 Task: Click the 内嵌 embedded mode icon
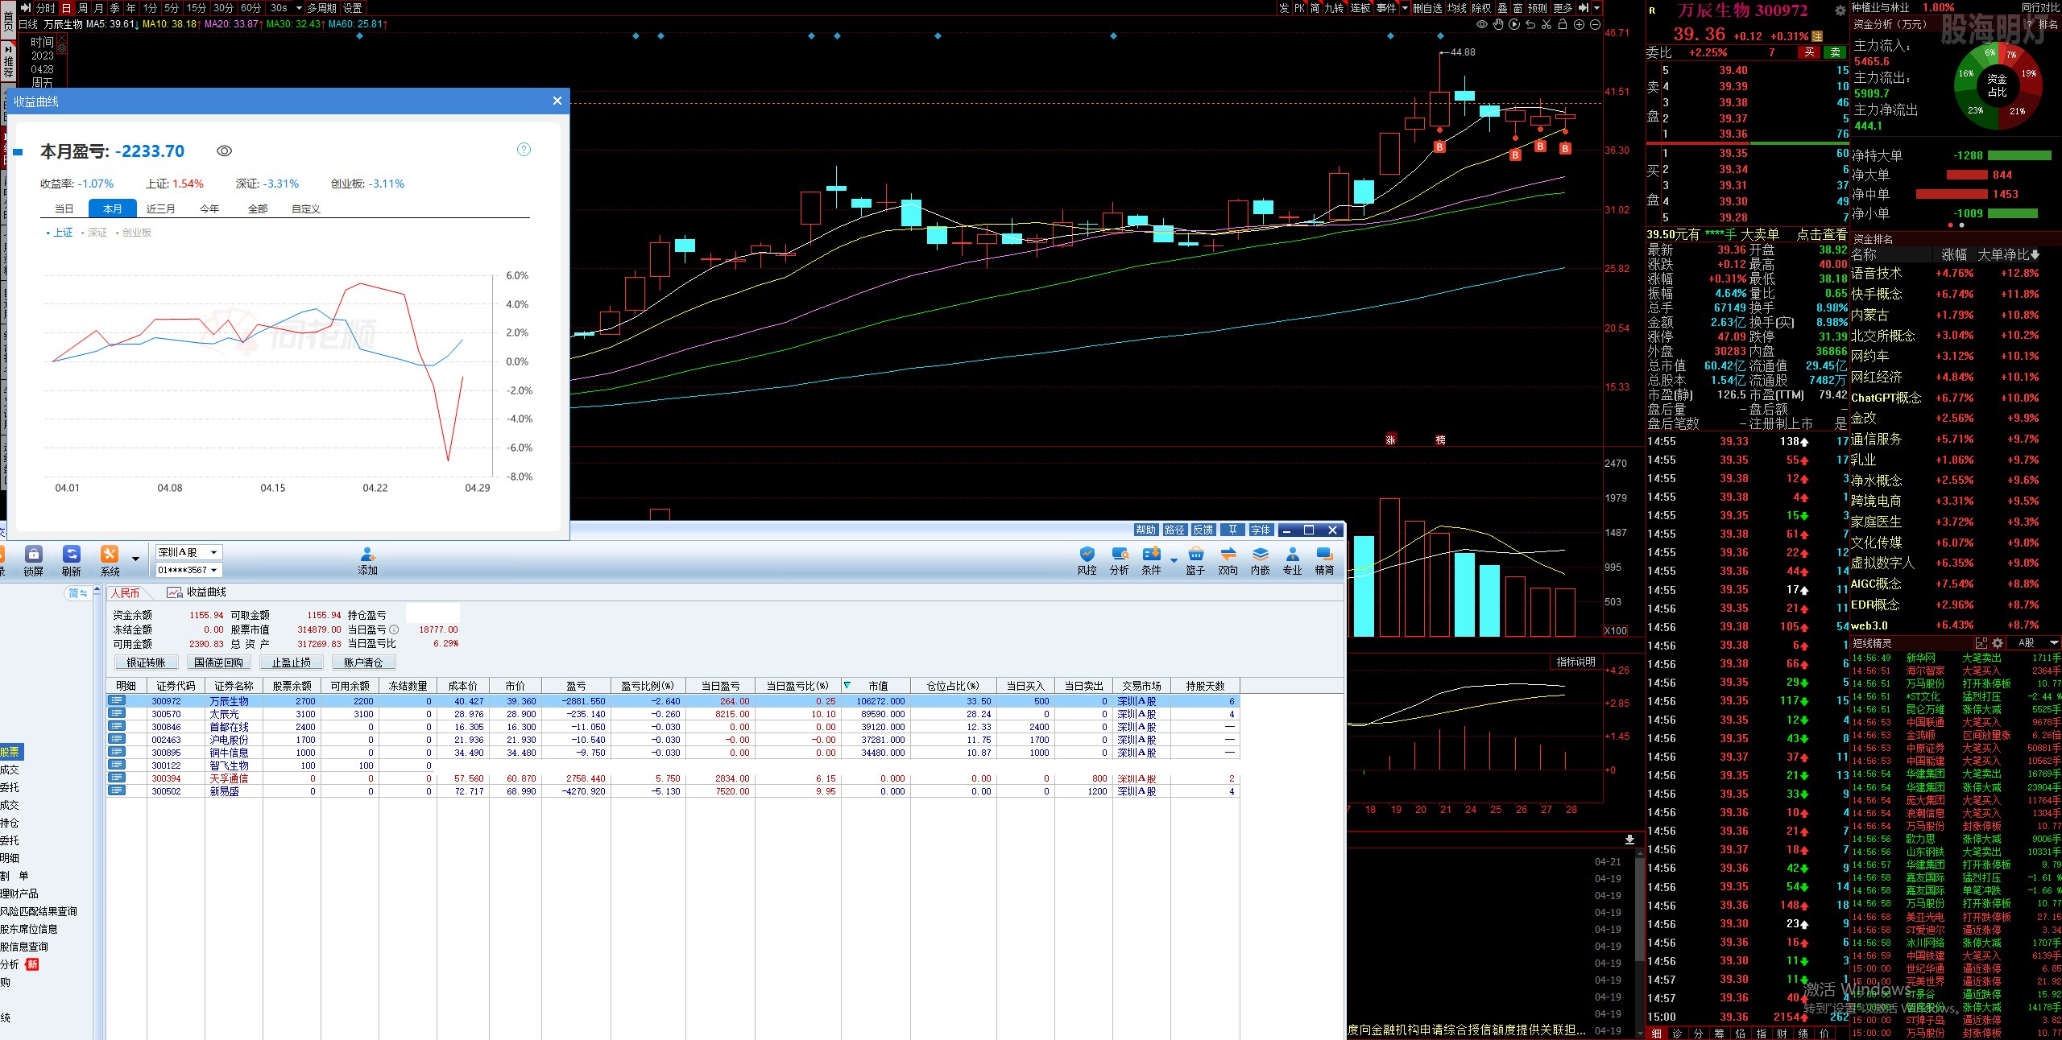click(1261, 554)
